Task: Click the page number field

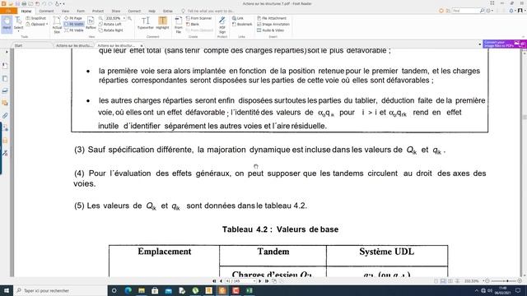Action: pos(240,281)
